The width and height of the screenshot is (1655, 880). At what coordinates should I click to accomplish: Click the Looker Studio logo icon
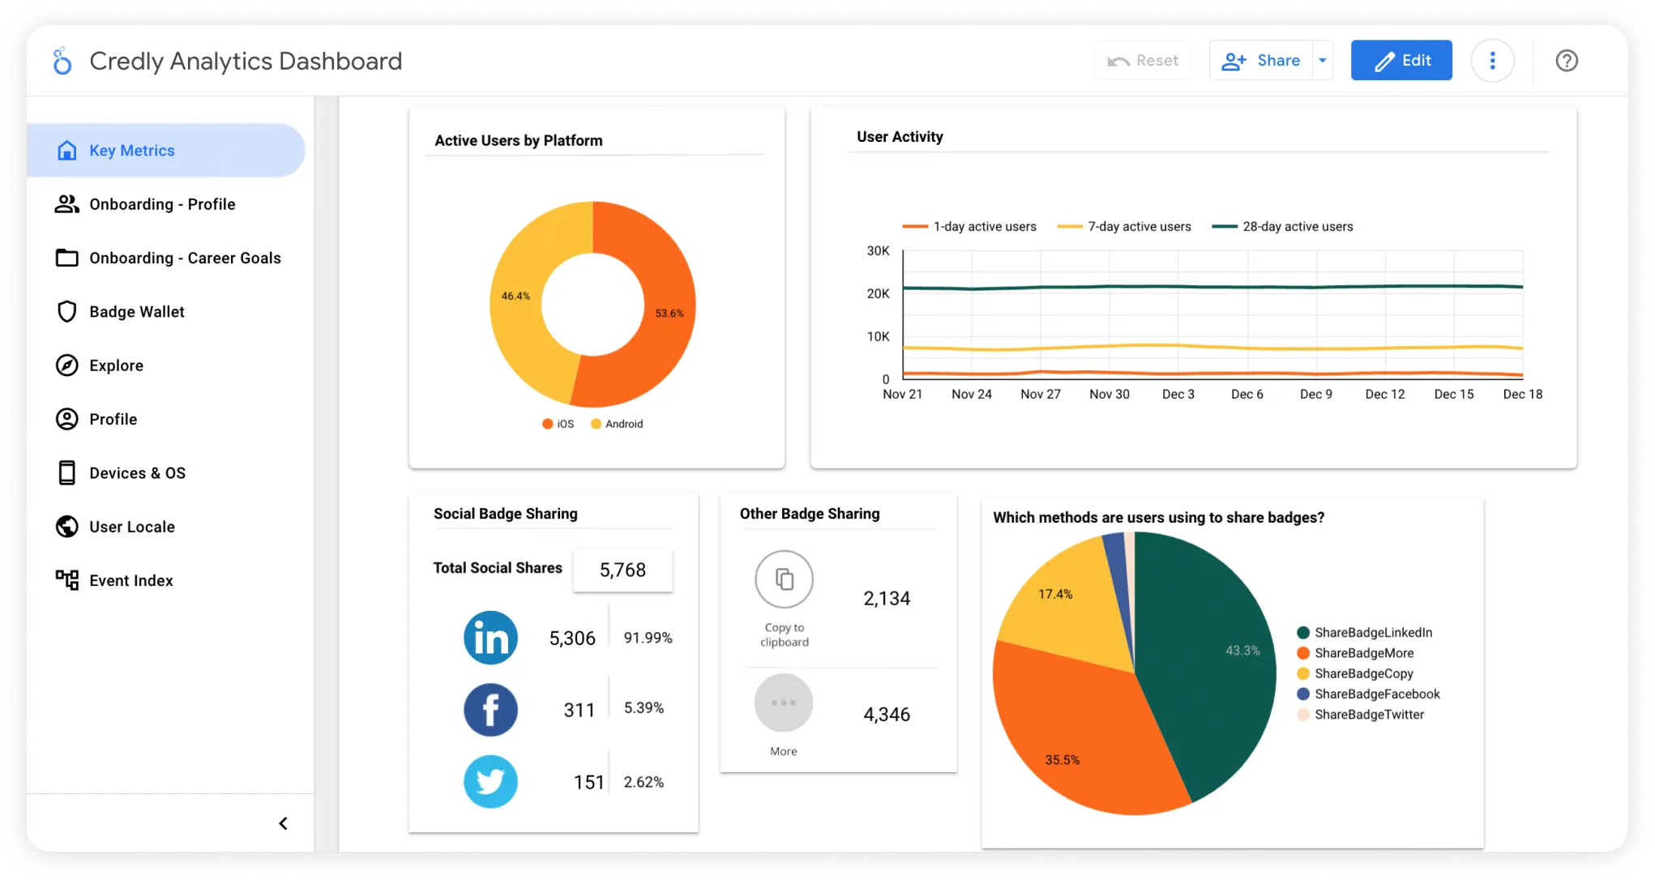tap(62, 61)
